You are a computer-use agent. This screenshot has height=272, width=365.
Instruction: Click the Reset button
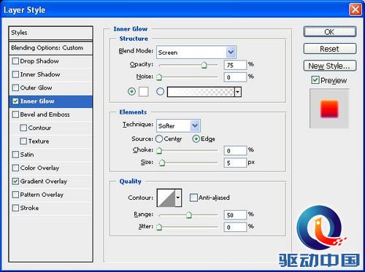[x=330, y=49]
